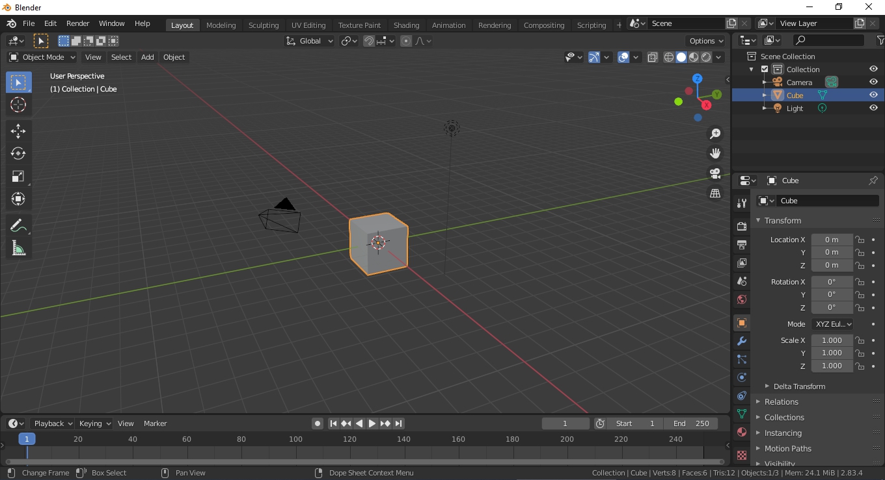
Task: Open the Global transform orientation dropdown
Action: tap(310, 41)
